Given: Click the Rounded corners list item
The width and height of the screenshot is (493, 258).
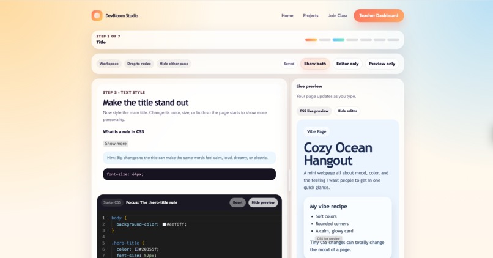Looking at the screenshot, I should (332, 224).
